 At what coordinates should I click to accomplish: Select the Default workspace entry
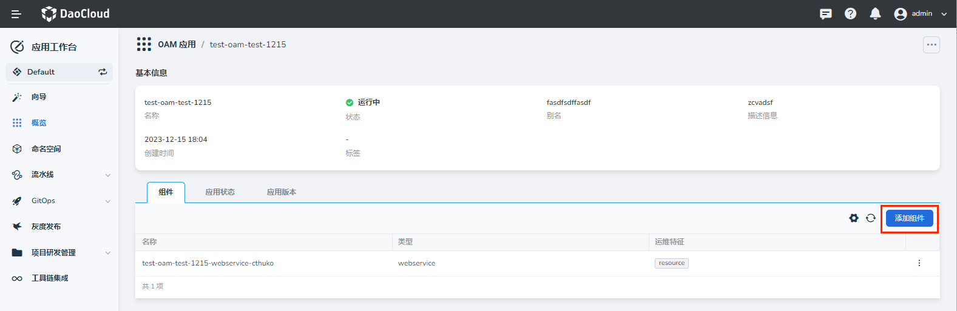coord(59,72)
